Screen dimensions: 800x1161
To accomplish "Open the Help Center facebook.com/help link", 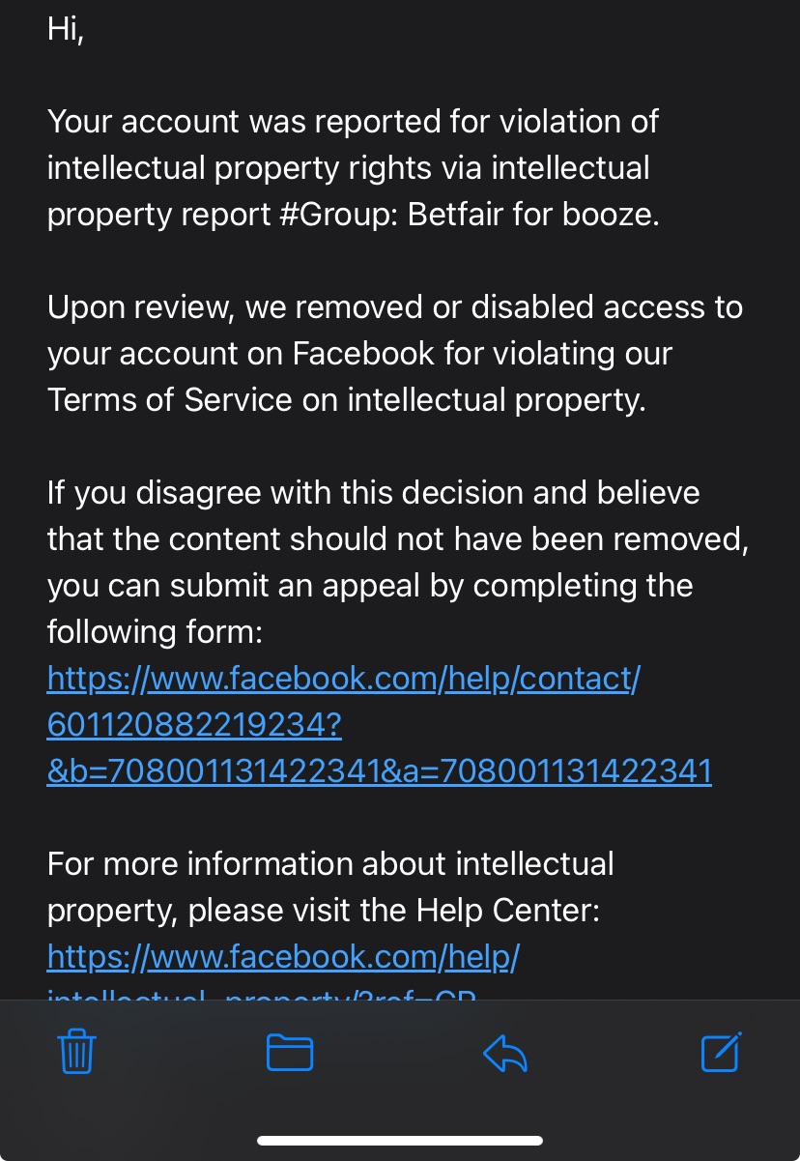I will tap(283, 957).
